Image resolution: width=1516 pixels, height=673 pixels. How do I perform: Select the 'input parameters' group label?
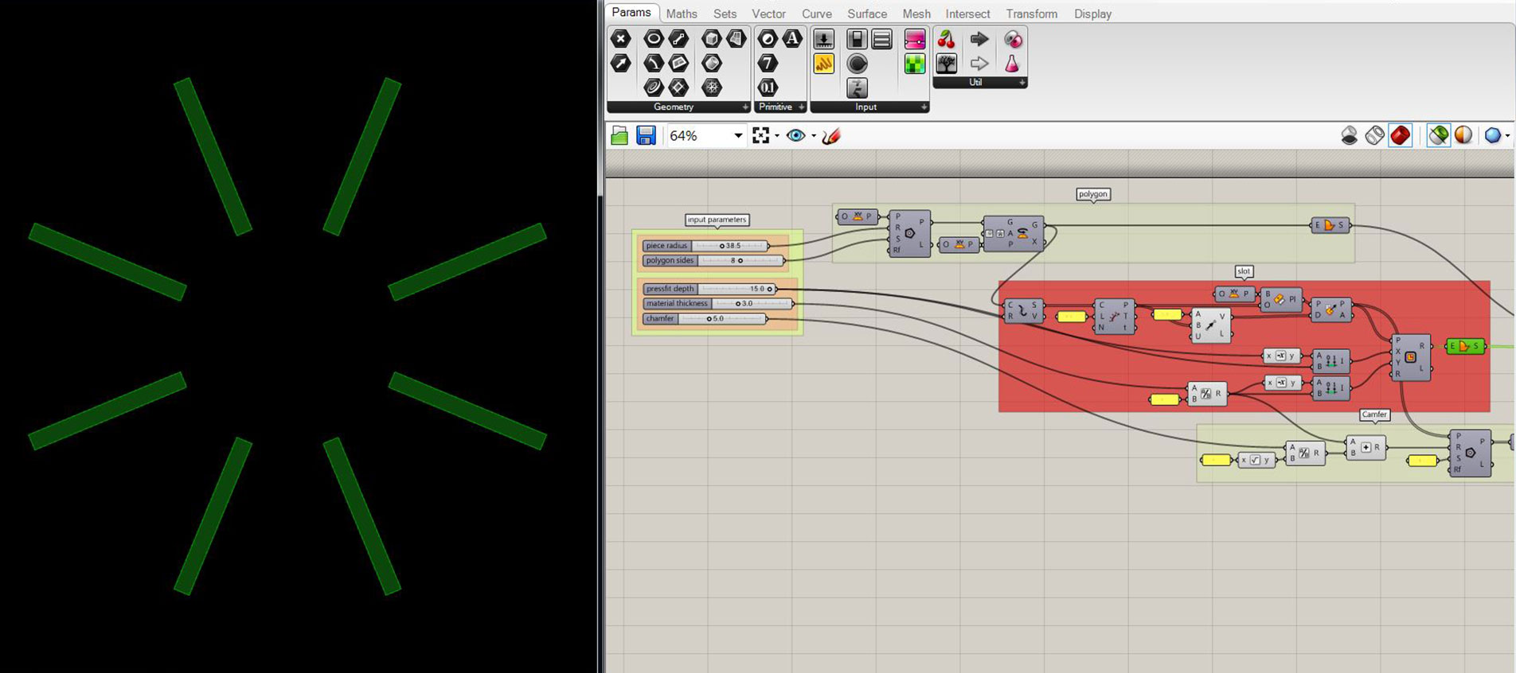[717, 220]
